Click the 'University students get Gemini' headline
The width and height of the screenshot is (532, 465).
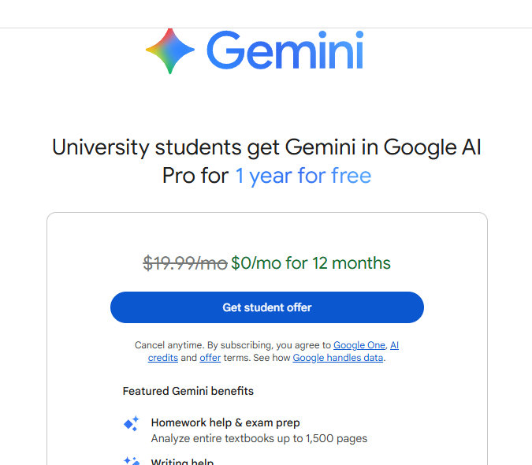coord(266,147)
